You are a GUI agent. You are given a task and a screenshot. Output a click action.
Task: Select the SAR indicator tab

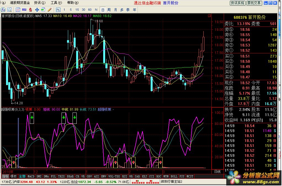click(137, 176)
